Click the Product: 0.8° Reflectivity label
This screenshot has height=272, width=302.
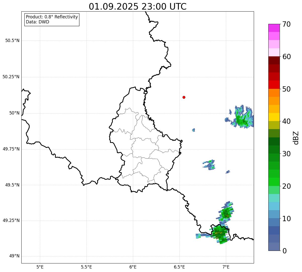(x=52, y=17)
